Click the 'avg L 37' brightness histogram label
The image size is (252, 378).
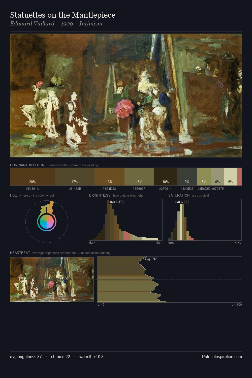(x=116, y=202)
